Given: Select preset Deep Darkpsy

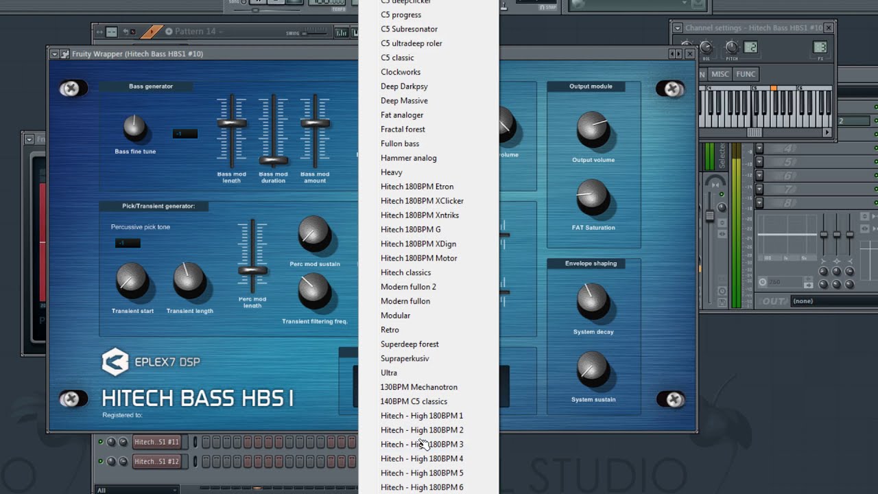Looking at the screenshot, I should click(404, 86).
